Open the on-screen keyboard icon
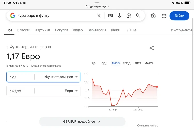 pos(110,16)
